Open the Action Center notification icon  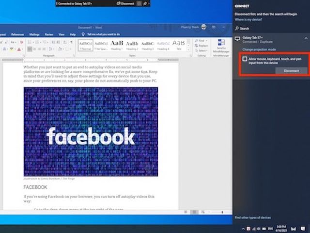tap(302, 229)
